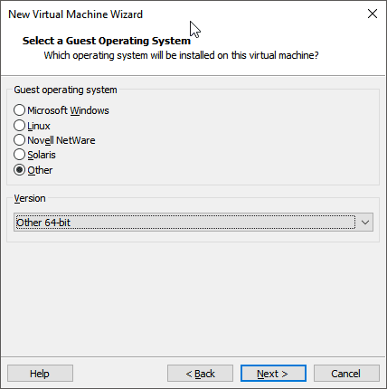Click the 'Solaris' label text

(x=42, y=155)
